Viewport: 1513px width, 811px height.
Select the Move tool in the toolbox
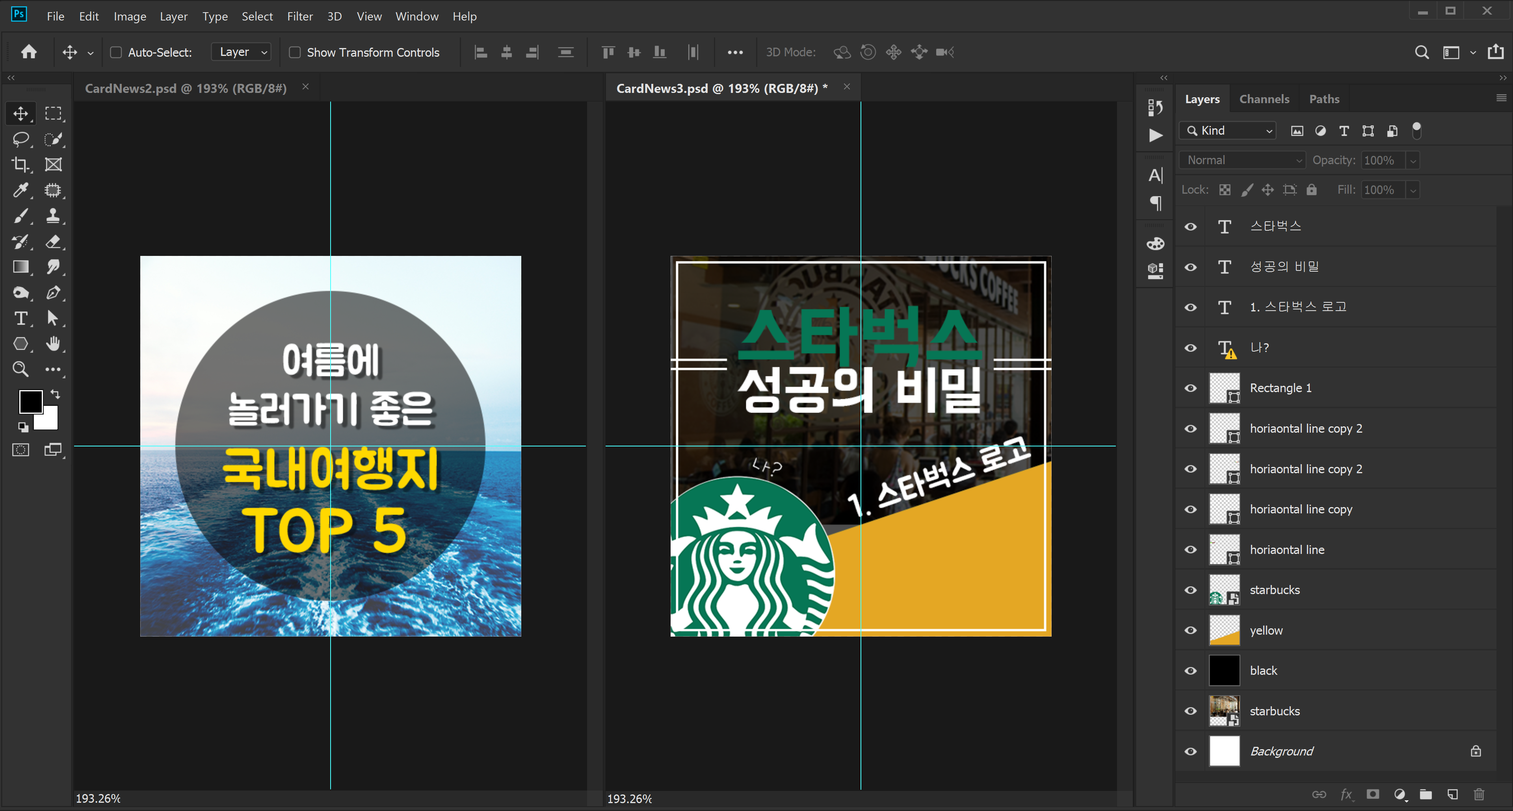click(20, 113)
